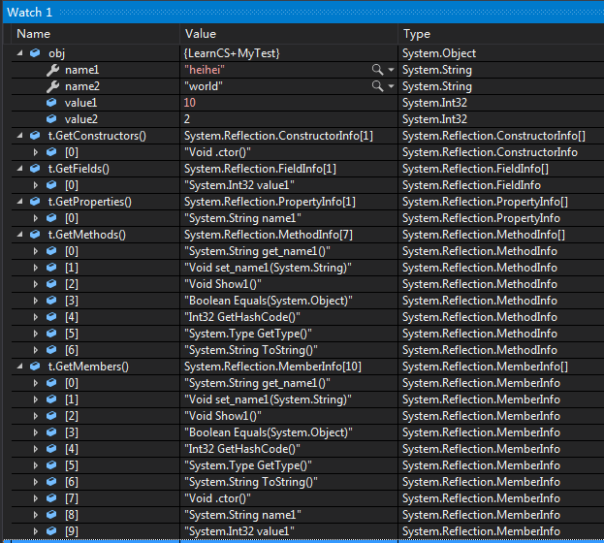
Task: Click the blue cube icon of obj
Action: click(35, 52)
